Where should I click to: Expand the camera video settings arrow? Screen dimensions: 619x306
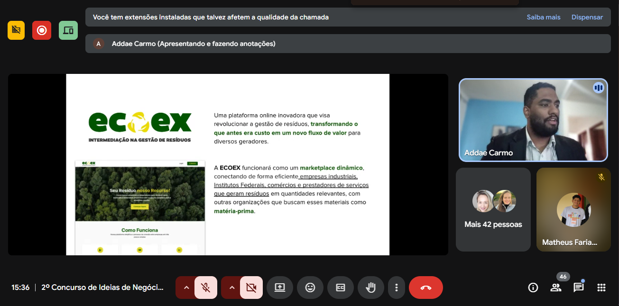coord(232,288)
